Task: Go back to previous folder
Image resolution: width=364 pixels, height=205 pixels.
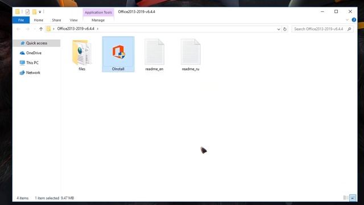Action: (x=18, y=29)
